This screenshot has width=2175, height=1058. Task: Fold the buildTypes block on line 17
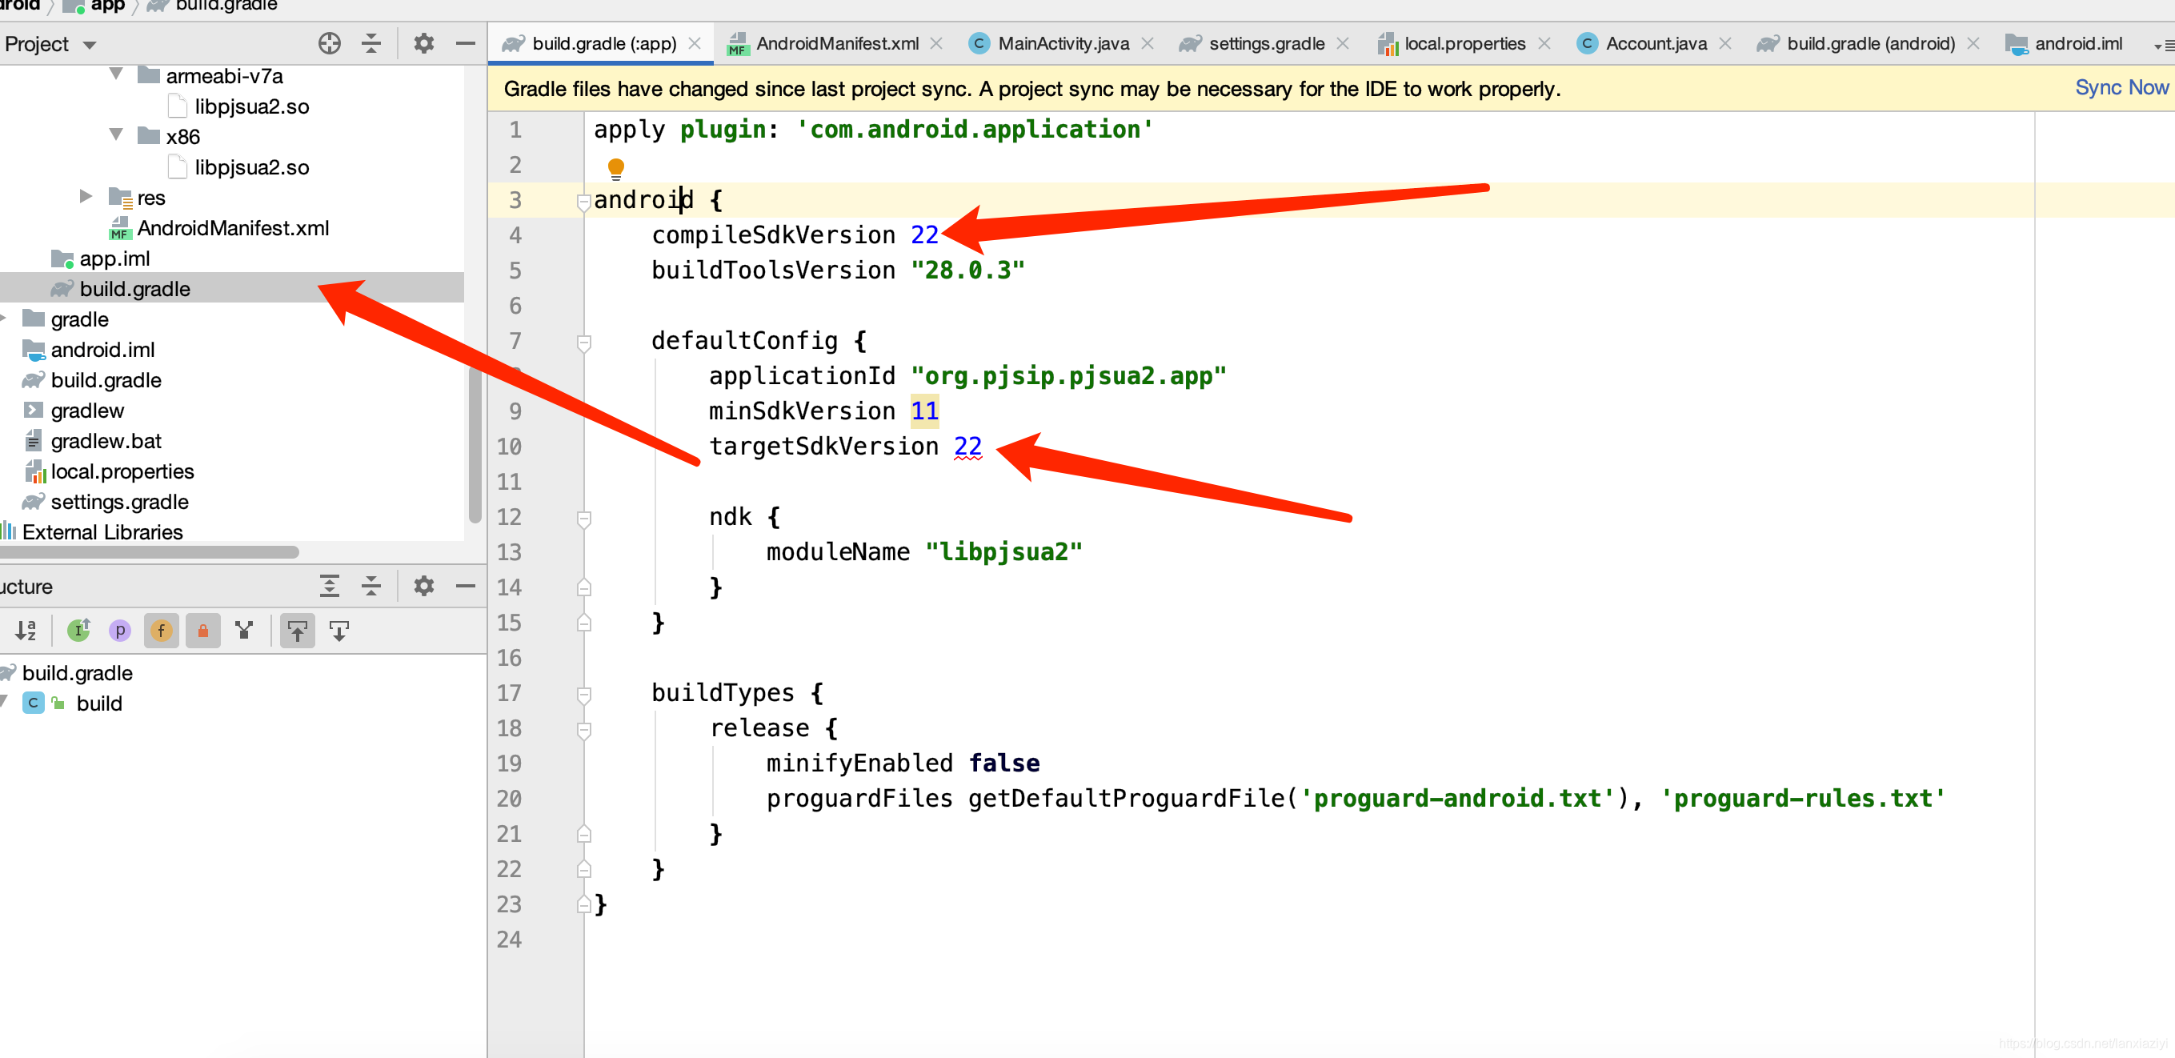(x=583, y=695)
